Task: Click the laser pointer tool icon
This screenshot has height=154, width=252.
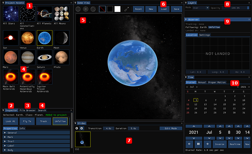Action: pos(127,9)
